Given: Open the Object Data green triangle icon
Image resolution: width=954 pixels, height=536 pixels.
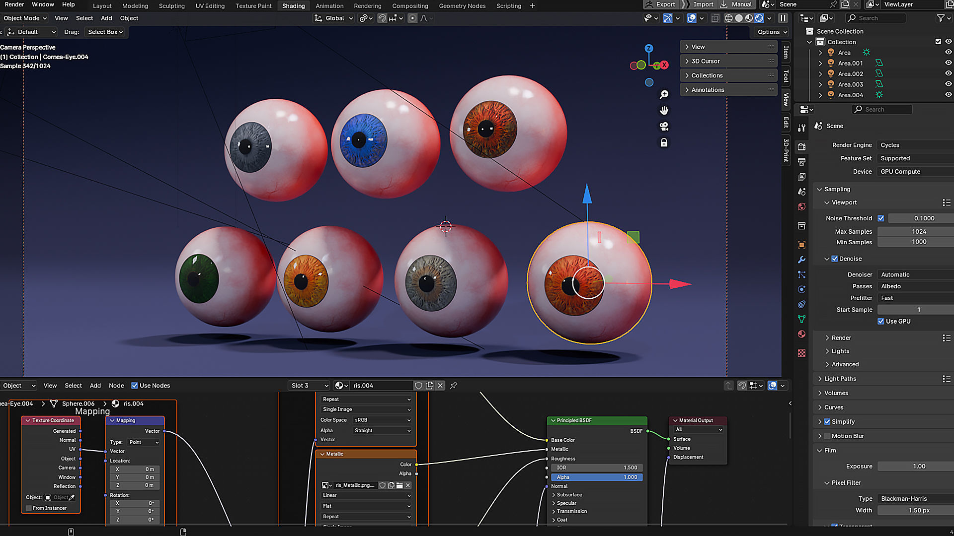Looking at the screenshot, I should point(801,319).
